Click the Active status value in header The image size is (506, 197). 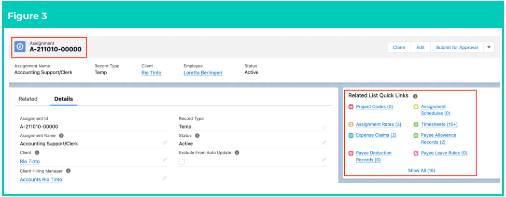click(x=251, y=73)
